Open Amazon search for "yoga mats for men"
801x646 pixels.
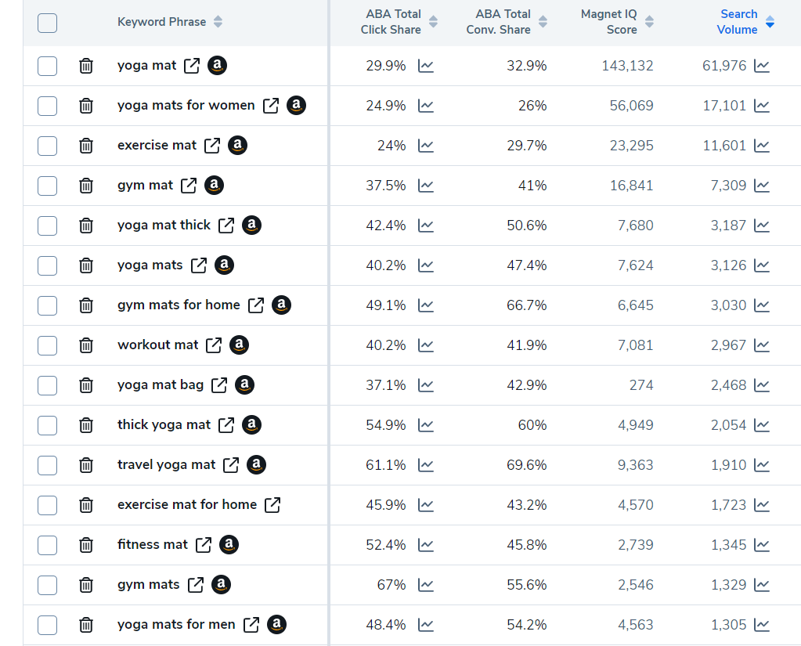pyautogui.click(x=276, y=625)
